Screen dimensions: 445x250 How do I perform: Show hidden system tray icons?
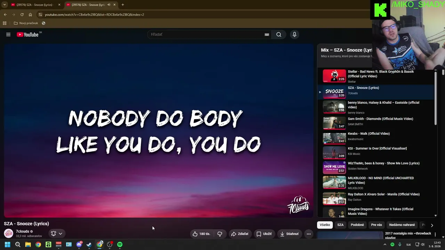point(385,244)
